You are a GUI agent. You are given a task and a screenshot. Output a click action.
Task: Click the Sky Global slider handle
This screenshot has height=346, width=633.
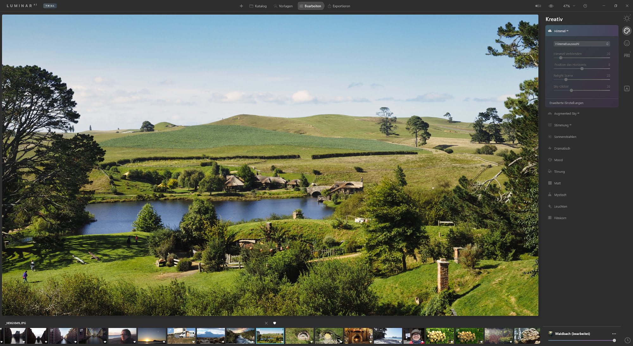(571, 90)
